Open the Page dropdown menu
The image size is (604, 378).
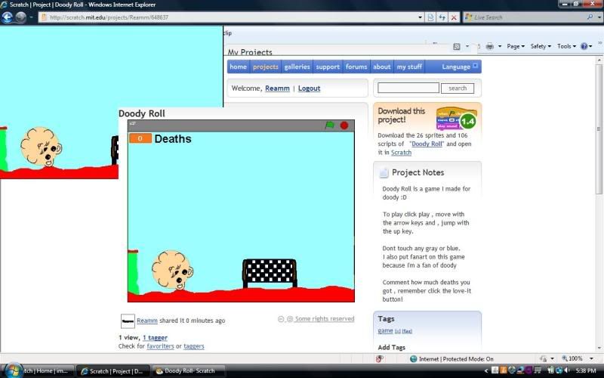(x=516, y=46)
